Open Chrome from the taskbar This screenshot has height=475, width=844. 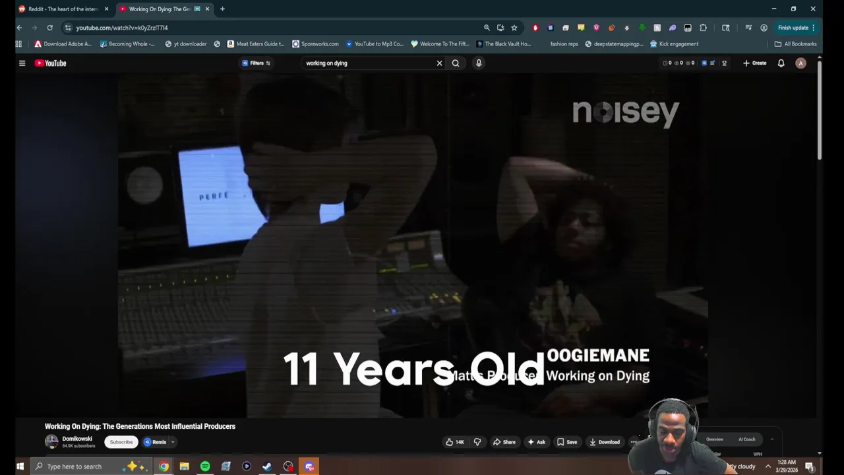coord(164,466)
